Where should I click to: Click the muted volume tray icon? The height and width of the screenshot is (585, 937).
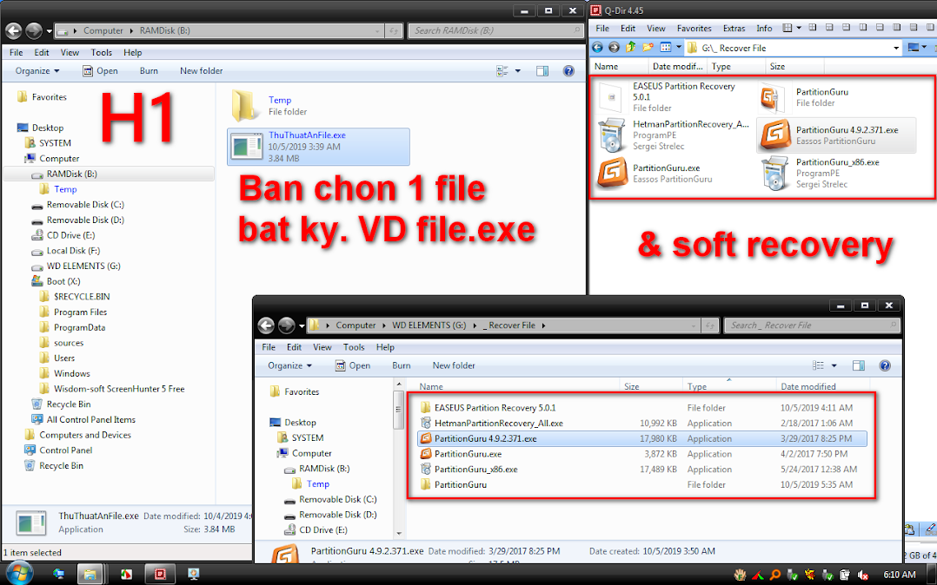[x=862, y=575]
